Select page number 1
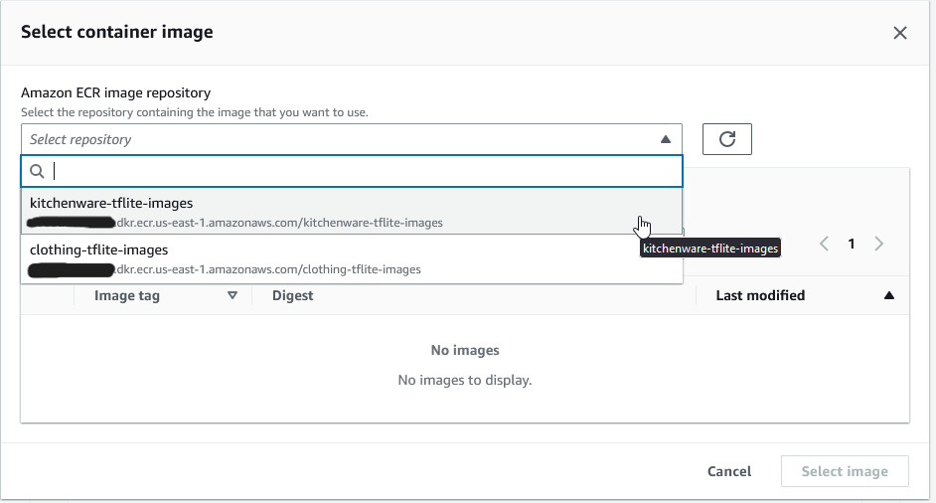The image size is (936, 503). pyautogui.click(x=852, y=244)
